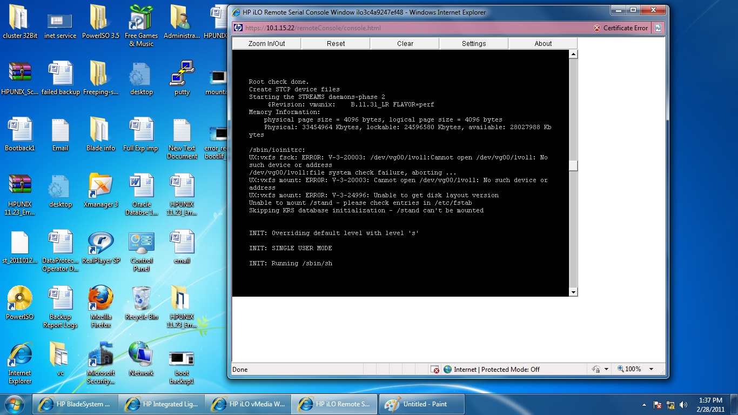Switch to HP iLO Remote Serial taskbar button

pyautogui.click(x=334, y=404)
